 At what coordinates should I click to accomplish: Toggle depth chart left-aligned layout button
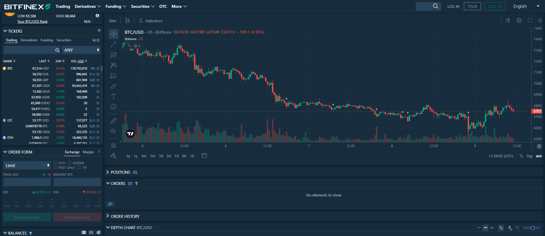pyautogui.click(x=501, y=228)
